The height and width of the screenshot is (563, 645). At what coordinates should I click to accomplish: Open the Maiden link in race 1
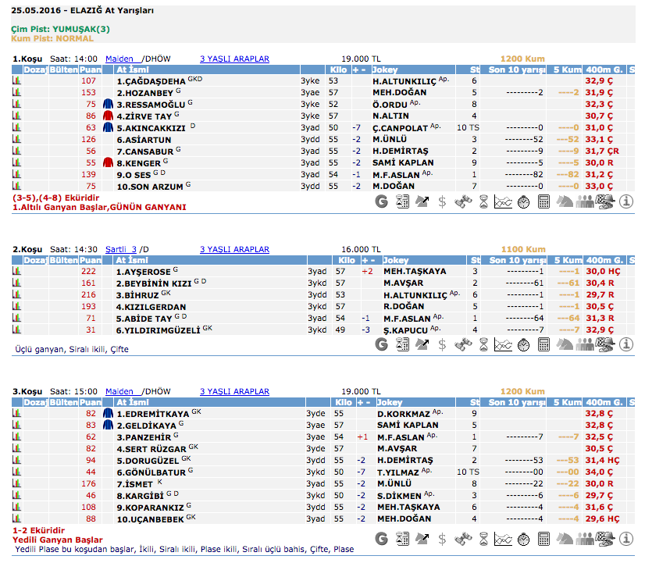119,59
